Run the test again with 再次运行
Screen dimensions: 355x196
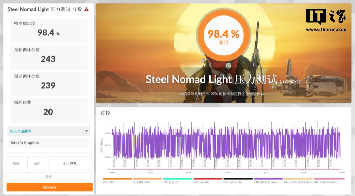click(x=50, y=187)
